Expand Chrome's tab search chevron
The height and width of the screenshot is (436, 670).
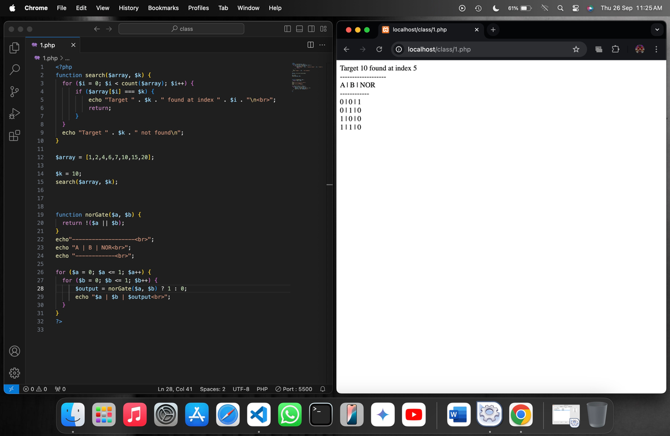(x=656, y=29)
